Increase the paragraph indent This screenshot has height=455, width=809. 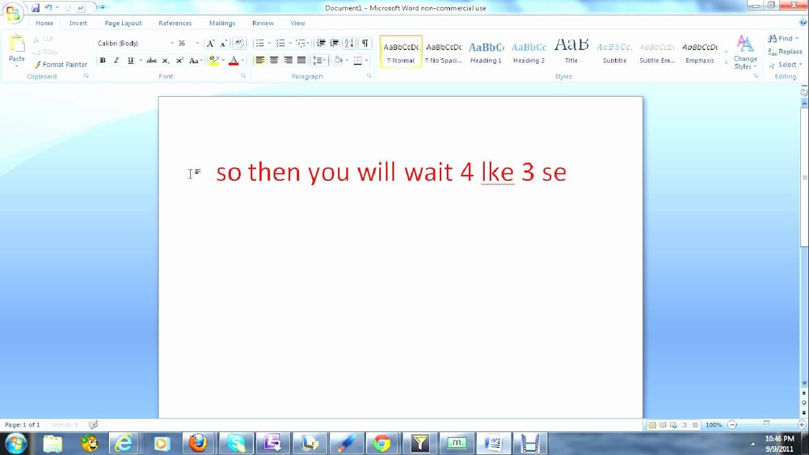(x=335, y=43)
